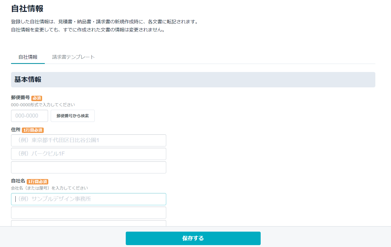Click the 1行目必須 badge beside 住所

click(33, 130)
